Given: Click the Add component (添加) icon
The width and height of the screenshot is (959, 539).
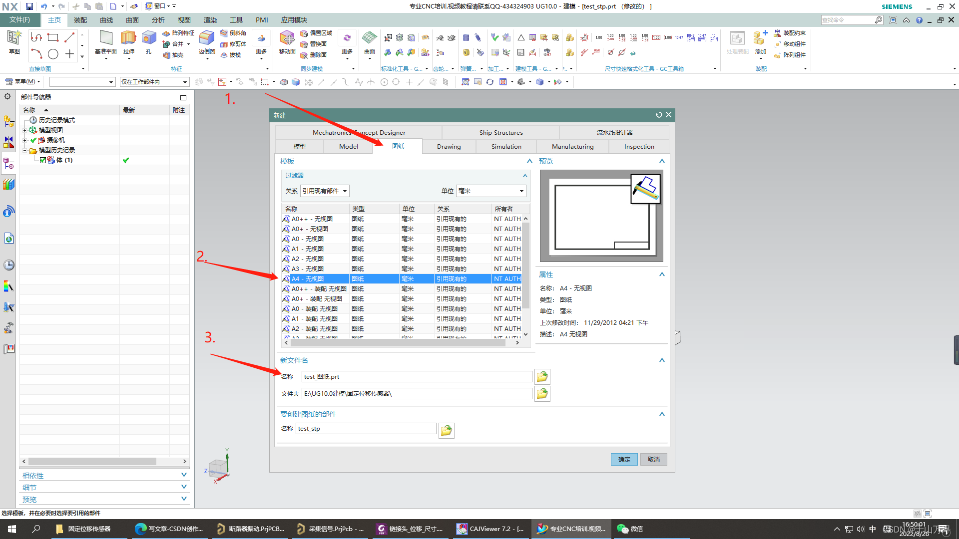Looking at the screenshot, I should (x=760, y=38).
